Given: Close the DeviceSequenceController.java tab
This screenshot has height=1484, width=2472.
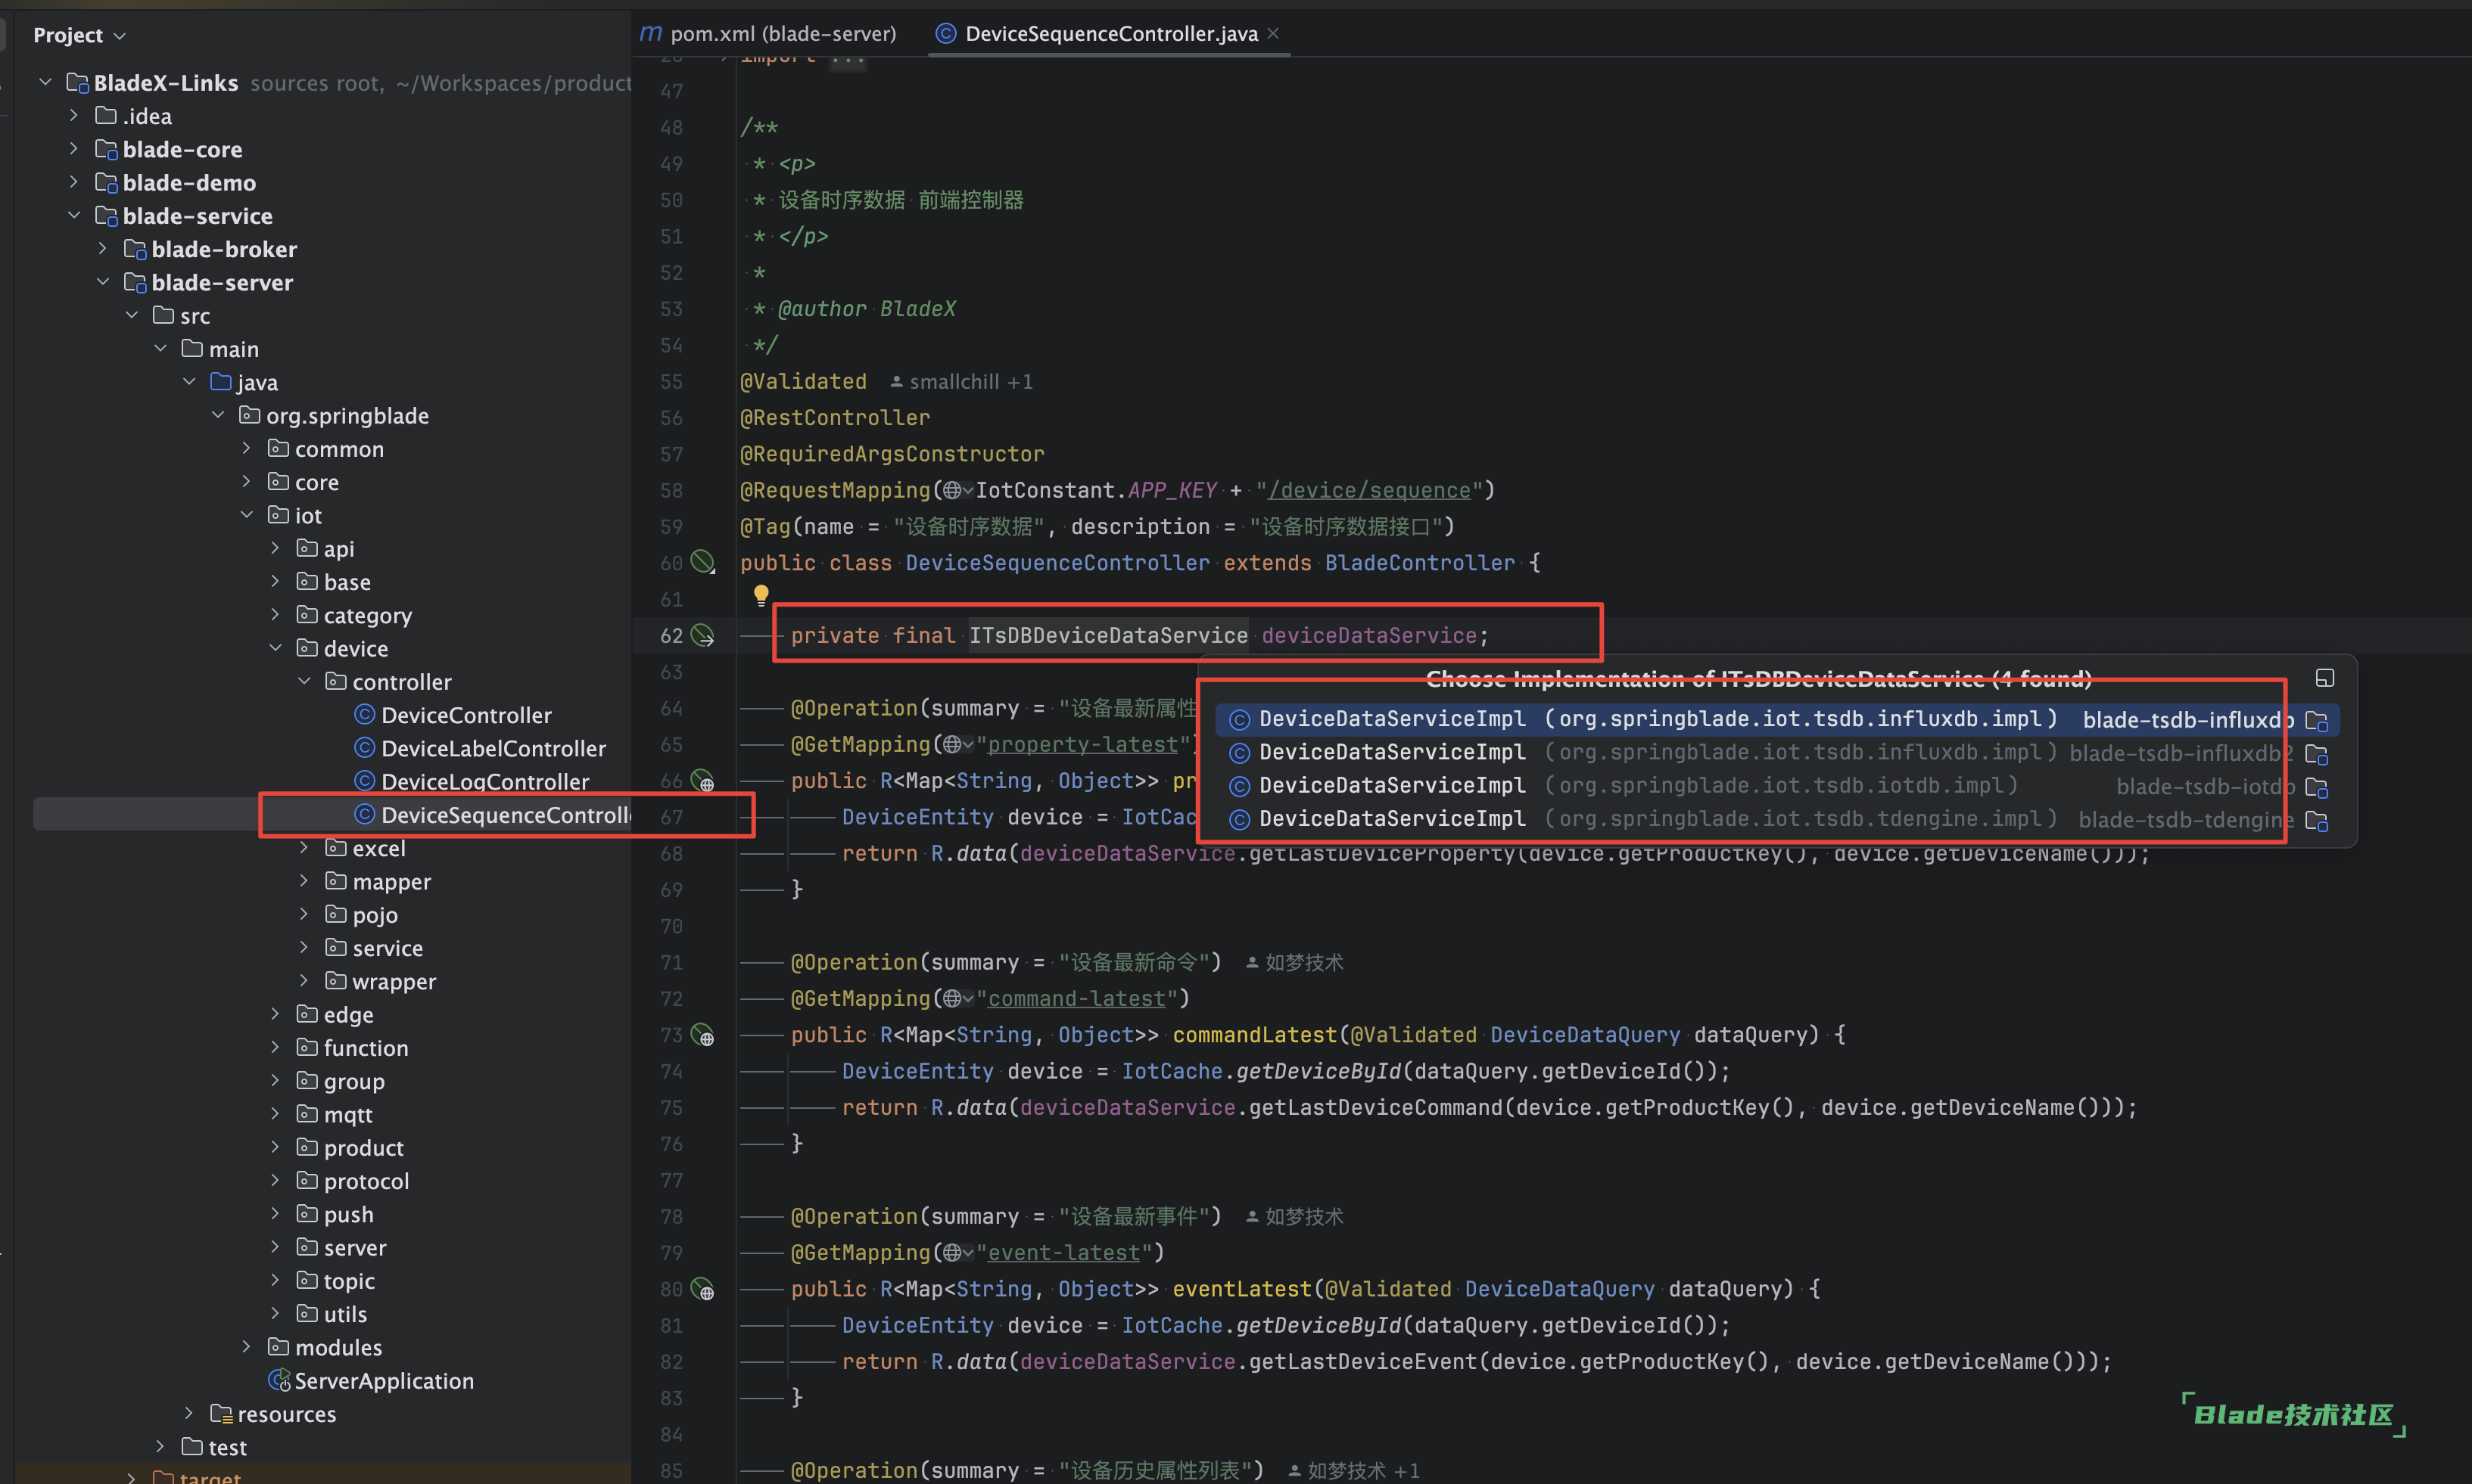Looking at the screenshot, I should (1272, 33).
